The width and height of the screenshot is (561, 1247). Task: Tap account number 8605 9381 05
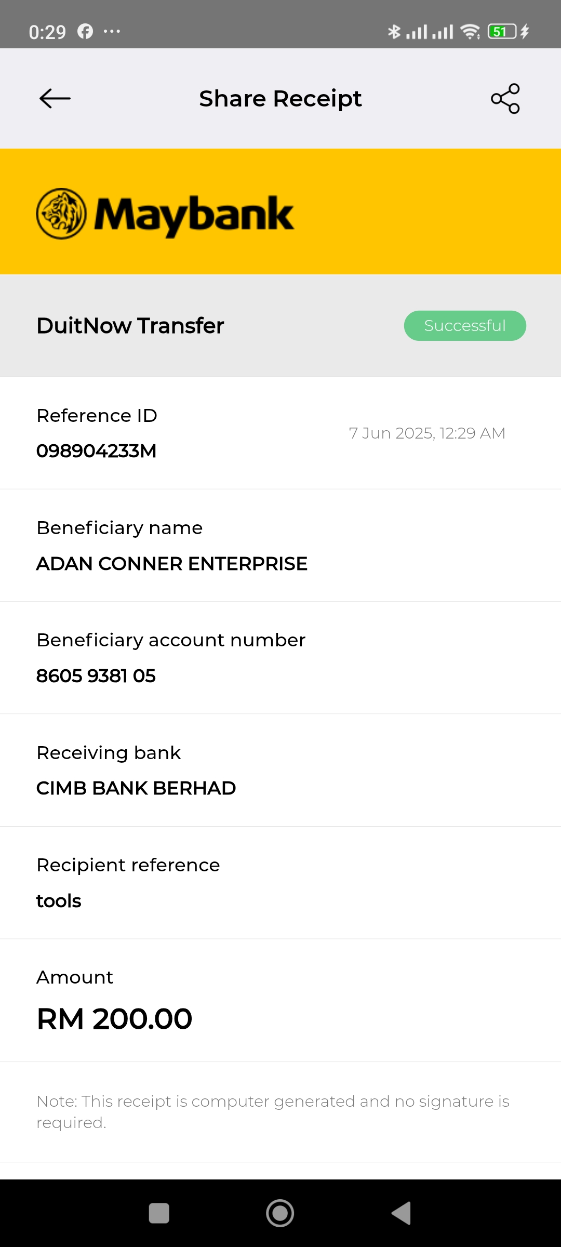click(96, 676)
